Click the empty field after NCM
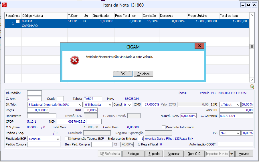 [x=94, y=121]
